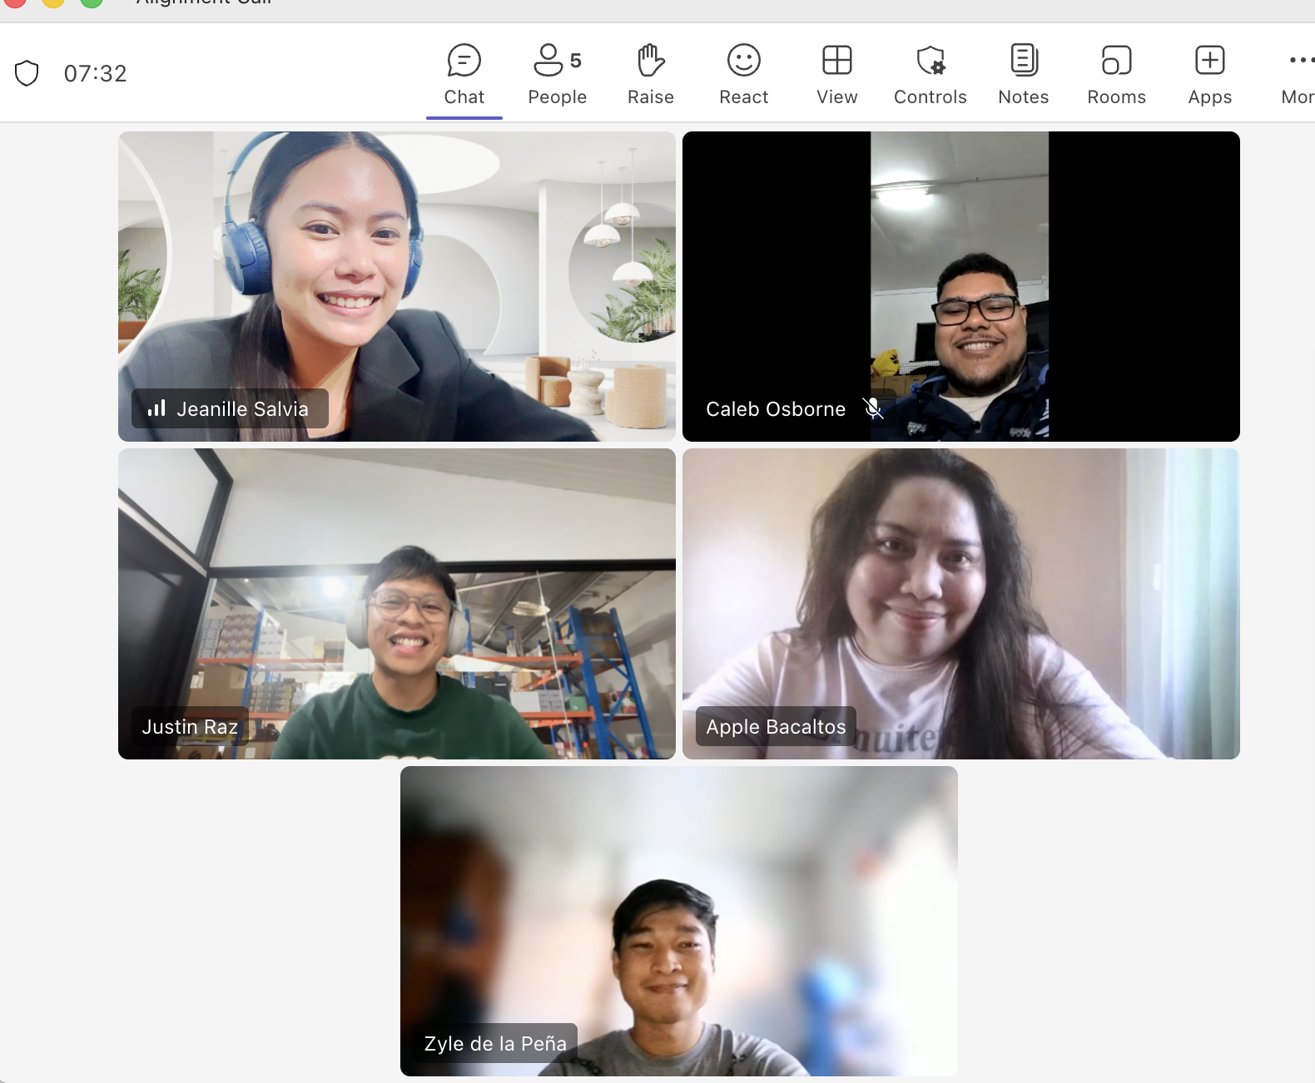Add Apps to the meeting
The image size is (1315, 1083).
point(1210,75)
